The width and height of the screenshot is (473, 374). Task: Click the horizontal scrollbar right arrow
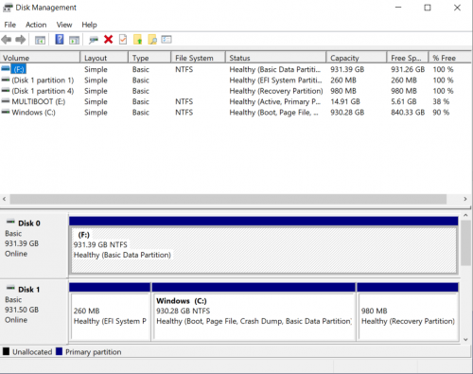[465, 199]
